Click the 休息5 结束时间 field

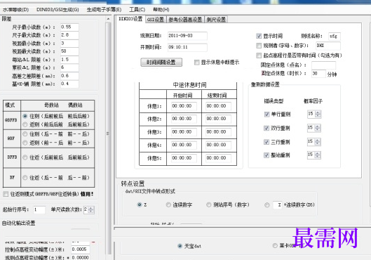tap(218, 158)
